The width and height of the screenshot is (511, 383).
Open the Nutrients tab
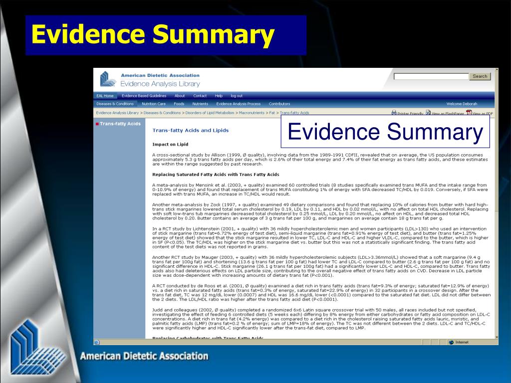click(200, 104)
